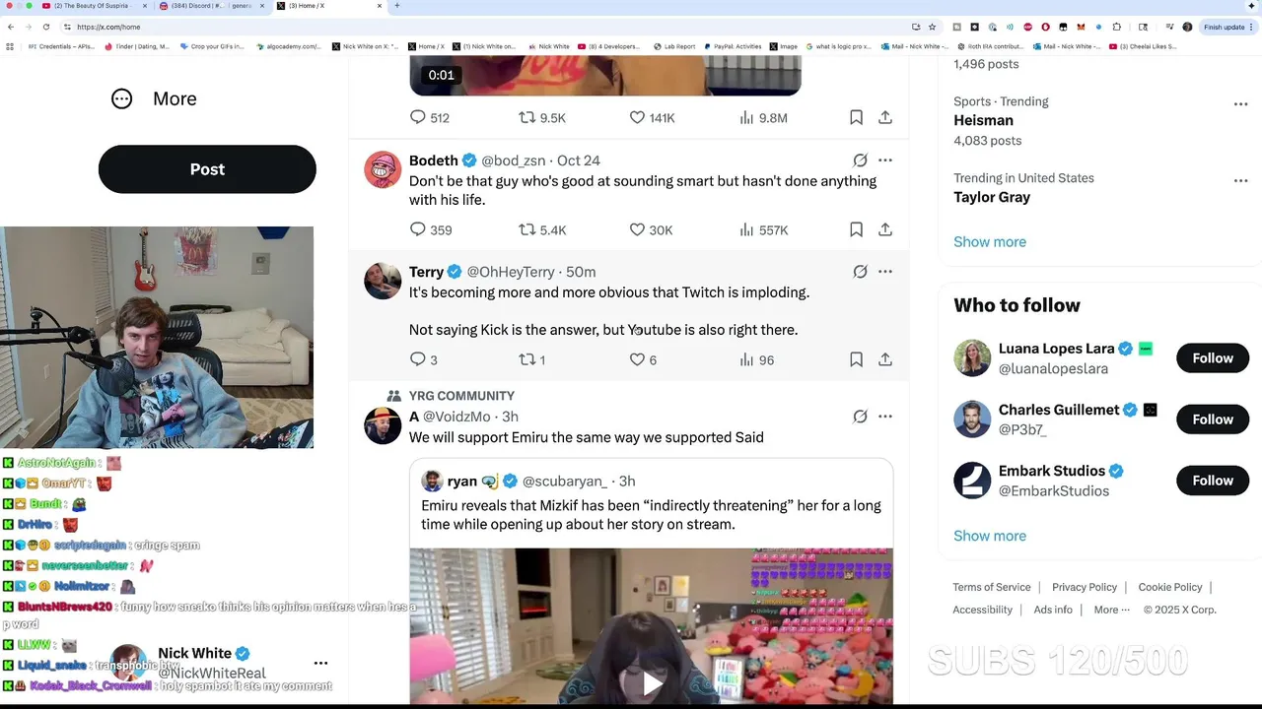Open the Lab Report bookmark

[674, 46]
